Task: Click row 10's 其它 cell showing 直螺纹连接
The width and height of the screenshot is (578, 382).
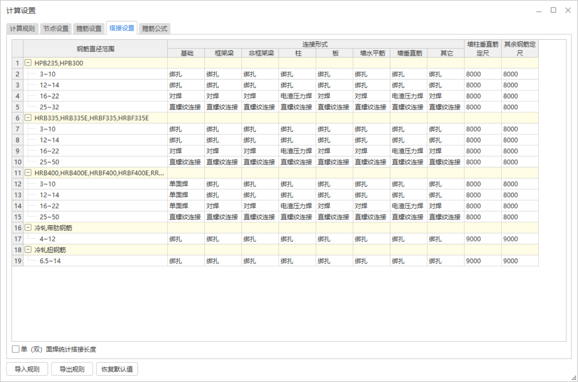Action: (x=446, y=162)
